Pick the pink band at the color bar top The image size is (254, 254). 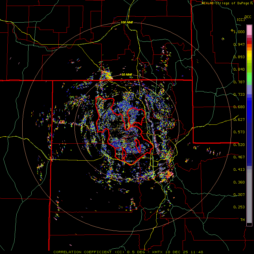249,30
